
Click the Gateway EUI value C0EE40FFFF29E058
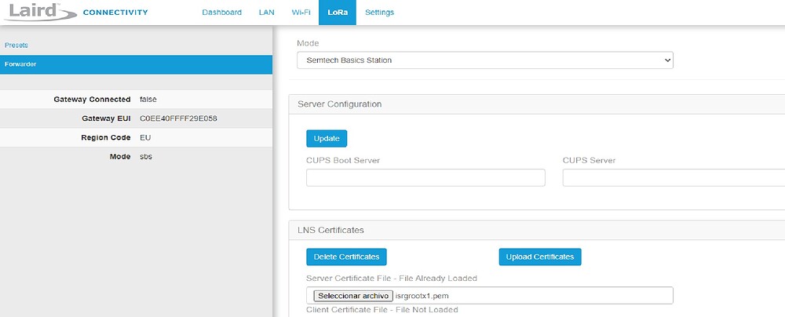tap(178, 118)
